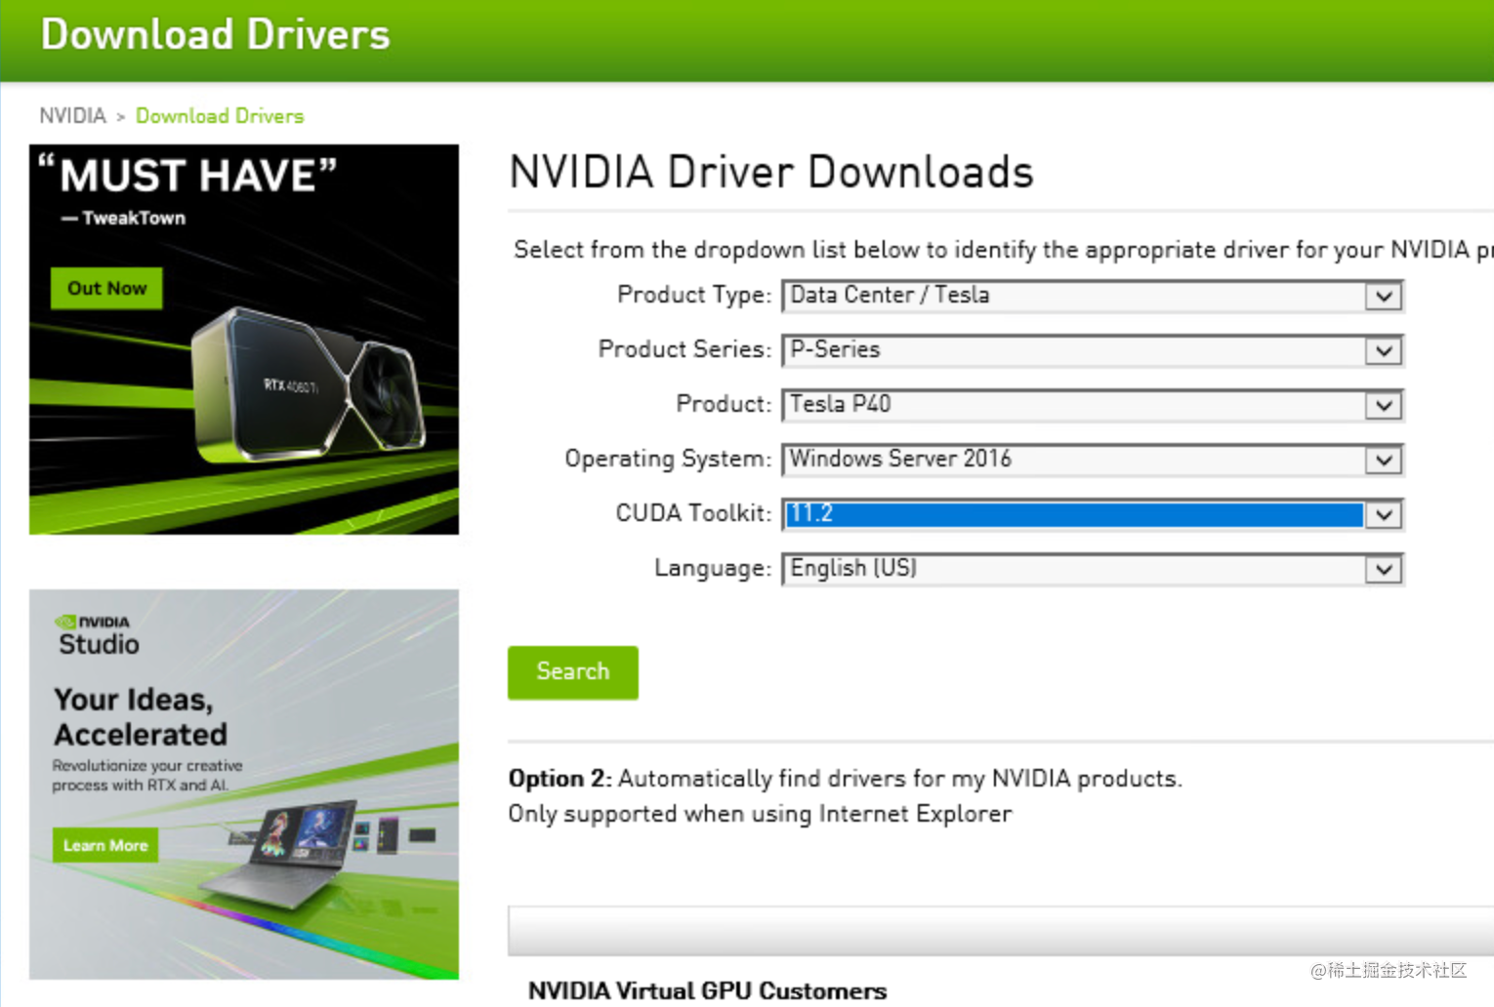Click the Language label
This screenshot has width=1494, height=1007.
coord(713,568)
